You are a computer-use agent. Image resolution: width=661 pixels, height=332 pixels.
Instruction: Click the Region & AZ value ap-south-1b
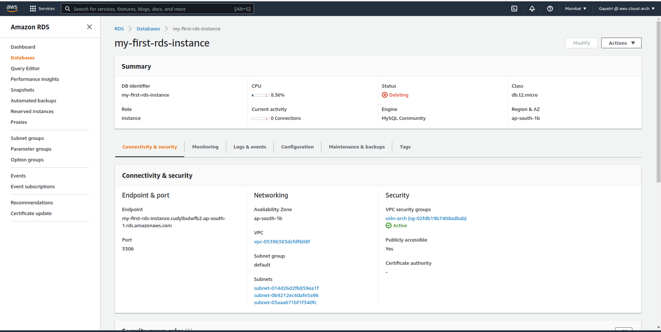pyautogui.click(x=526, y=118)
